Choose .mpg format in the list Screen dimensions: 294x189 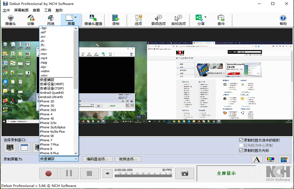[x=56, y=63]
